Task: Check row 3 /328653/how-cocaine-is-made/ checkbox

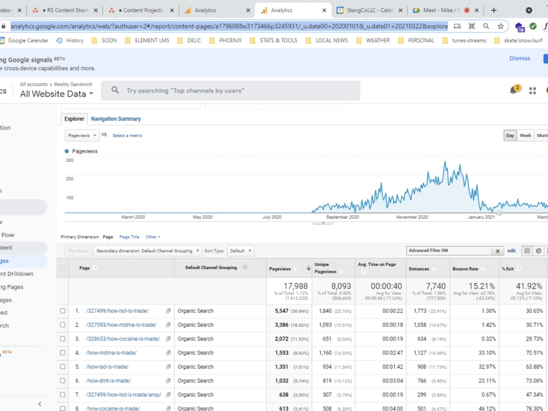Action: coord(62,339)
